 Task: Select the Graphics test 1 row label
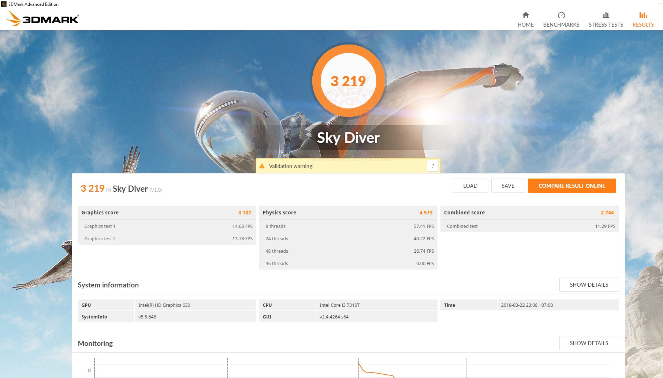(x=100, y=226)
